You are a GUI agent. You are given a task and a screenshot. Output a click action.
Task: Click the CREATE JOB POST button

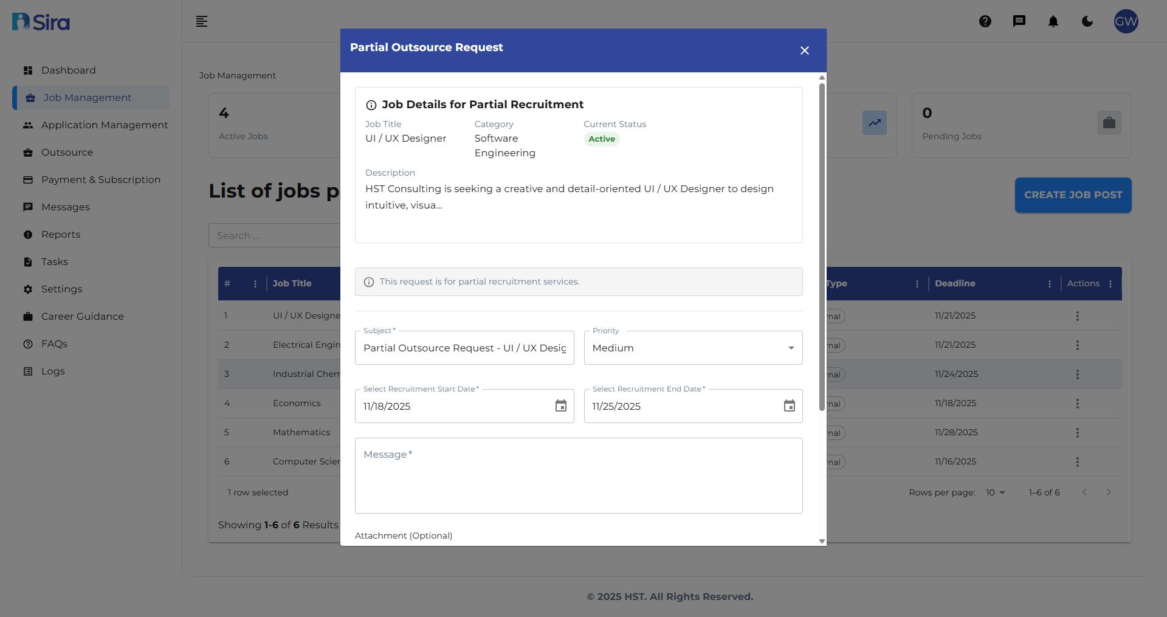pyautogui.click(x=1073, y=195)
